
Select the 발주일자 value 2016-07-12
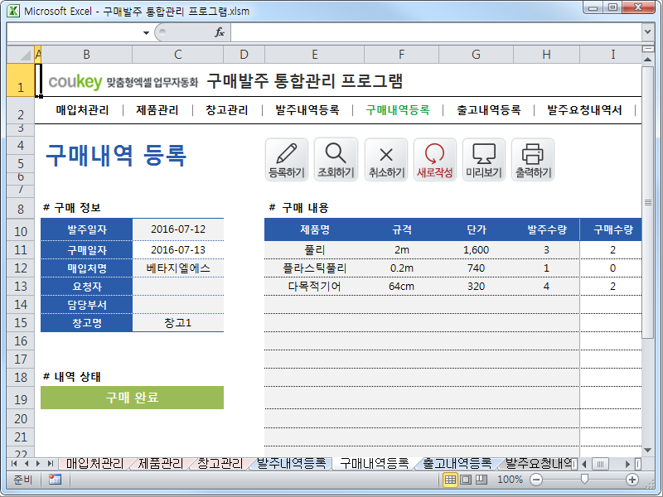pos(178,229)
